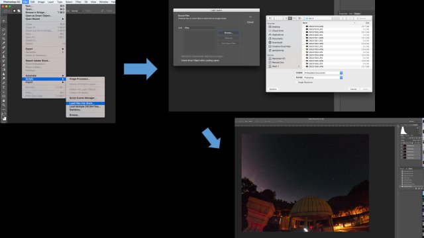Select the Eyedropper tool
424x238 pixels.
tap(3, 43)
